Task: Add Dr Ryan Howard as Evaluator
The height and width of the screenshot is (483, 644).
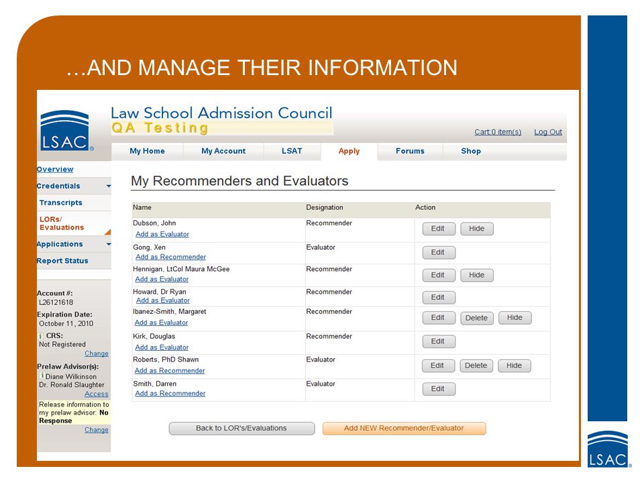Action: pos(162,301)
